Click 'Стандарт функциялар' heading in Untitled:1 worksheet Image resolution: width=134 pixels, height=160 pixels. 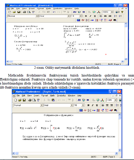(76, 26)
